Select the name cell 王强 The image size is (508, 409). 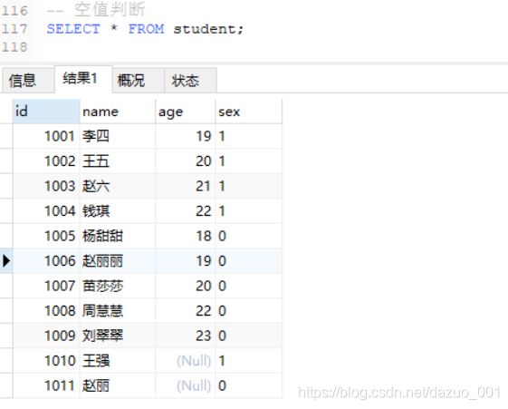tap(118, 361)
